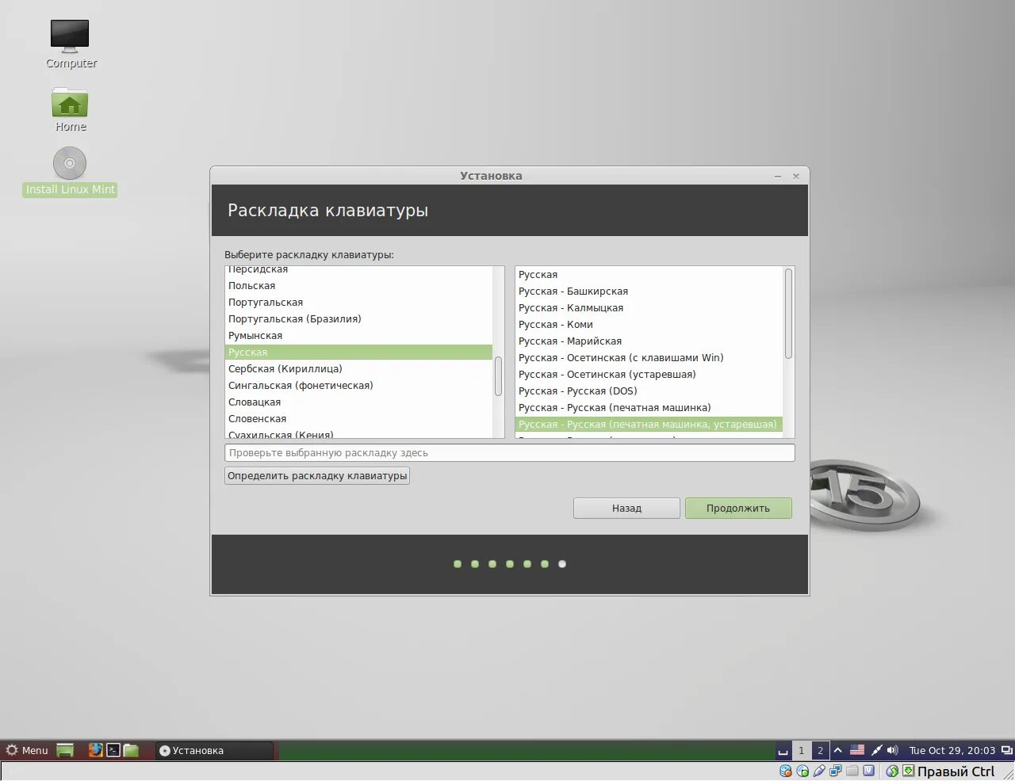This screenshot has width=1015, height=781.
Task: Select Персидская in the layout list
Action: point(358,270)
